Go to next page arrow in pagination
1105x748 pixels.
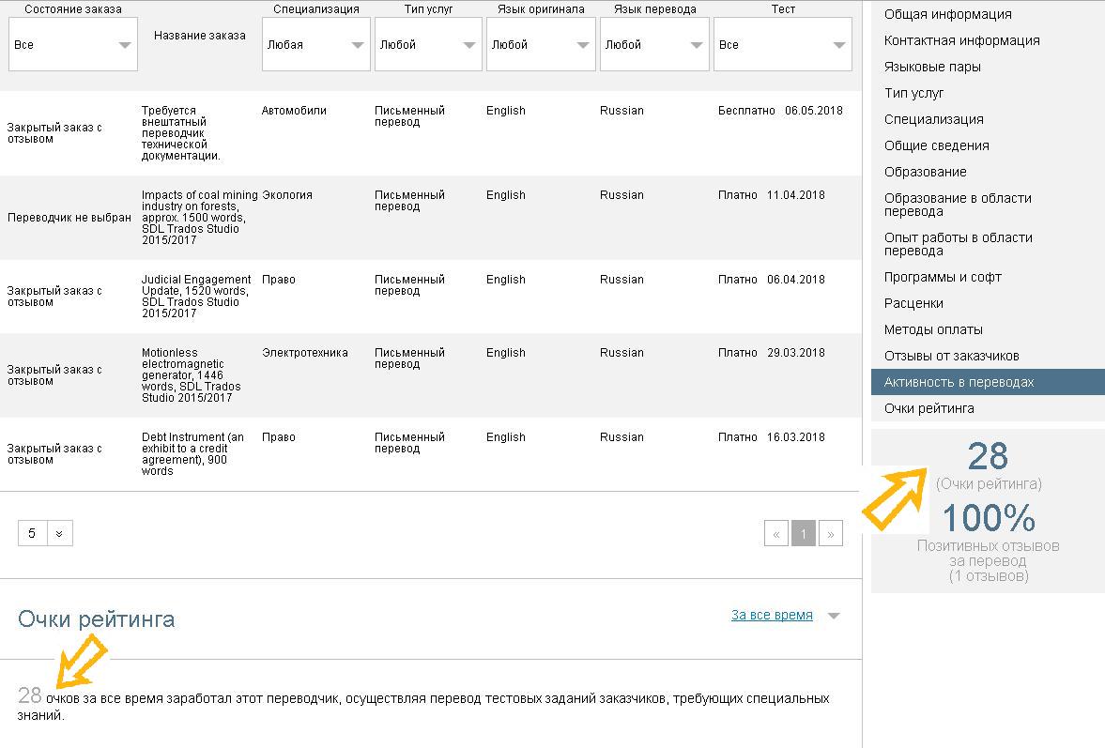coord(830,533)
